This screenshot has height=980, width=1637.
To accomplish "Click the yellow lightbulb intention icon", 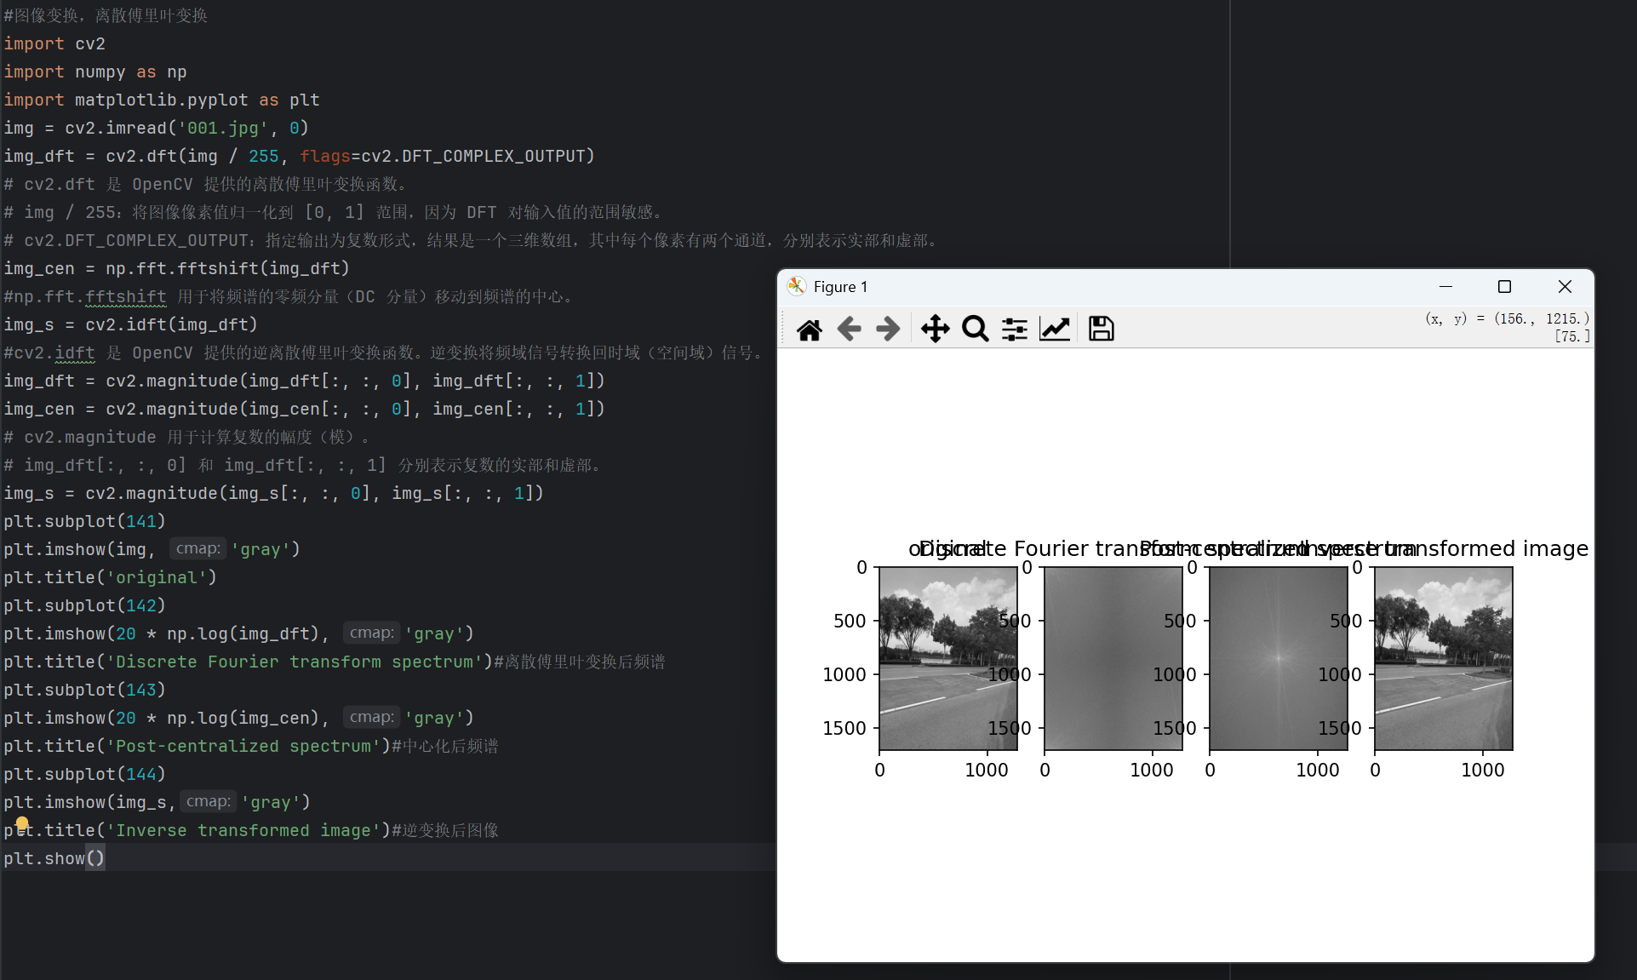I will (22, 823).
